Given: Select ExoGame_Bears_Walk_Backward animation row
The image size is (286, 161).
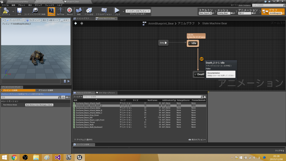Looking at the screenshot, I should [140, 127].
